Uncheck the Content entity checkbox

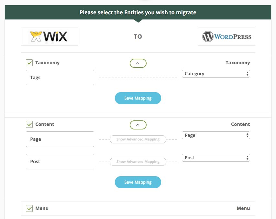(x=29, y=124)
